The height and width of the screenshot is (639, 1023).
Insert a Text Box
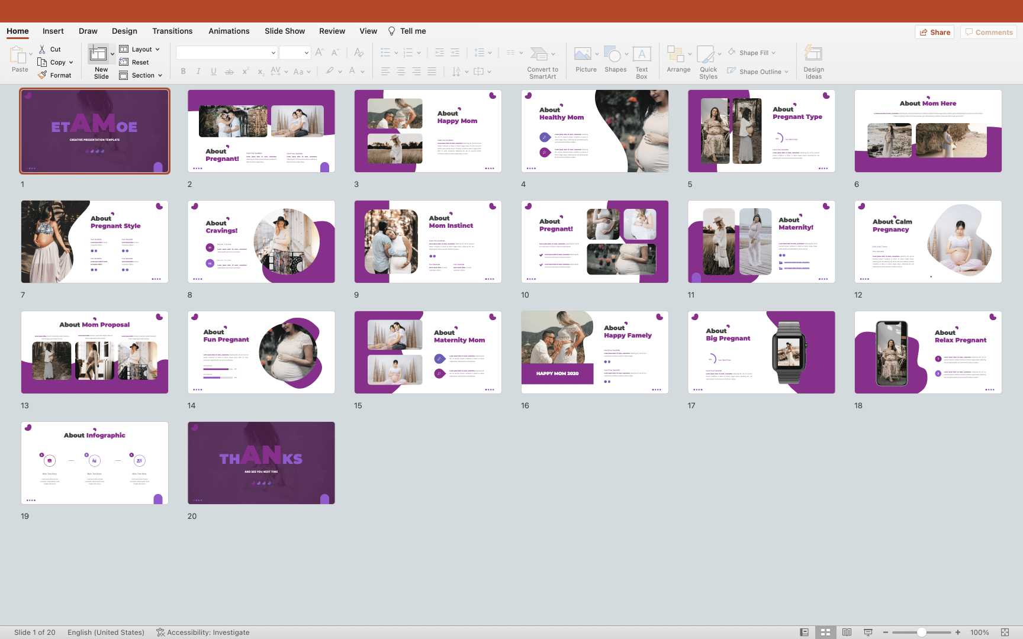pyautogui.click(x=642, y=55)
